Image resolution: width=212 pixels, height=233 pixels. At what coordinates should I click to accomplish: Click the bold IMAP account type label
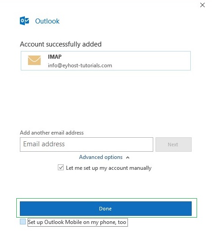coord(55,56)
